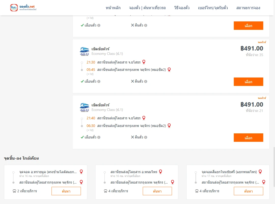Viewport: 275px width, 204px height.
Task: Click map pin for สถานีขนส่งผู้โดยสาร อ.พนมไพร
Action: click(160, 172)
